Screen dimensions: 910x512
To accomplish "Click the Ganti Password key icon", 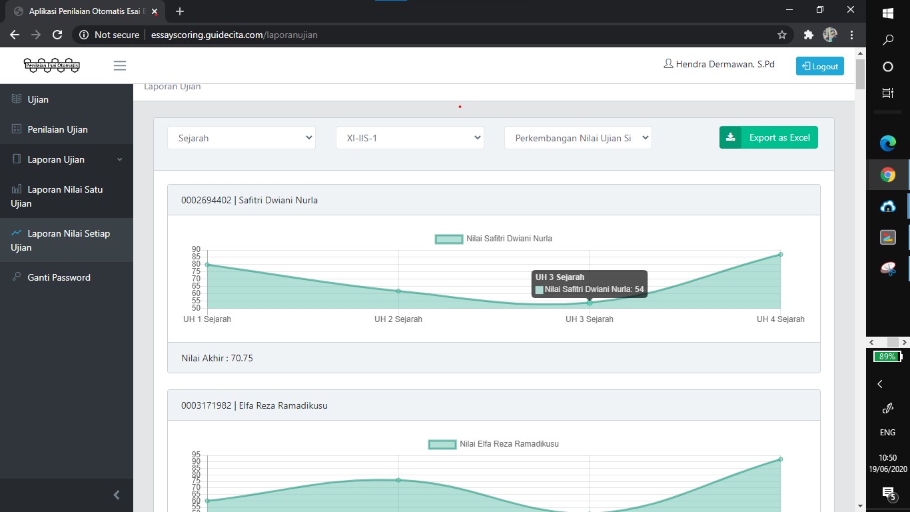I will [17, 277].
